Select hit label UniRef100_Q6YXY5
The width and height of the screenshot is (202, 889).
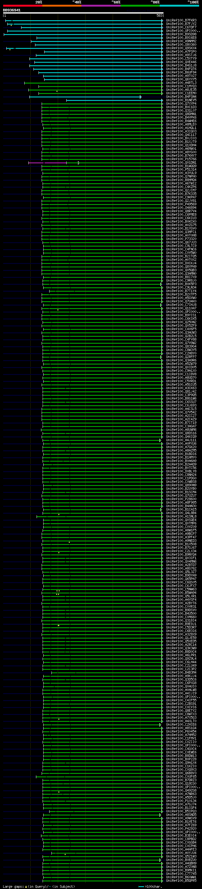[x=181, y=79]
